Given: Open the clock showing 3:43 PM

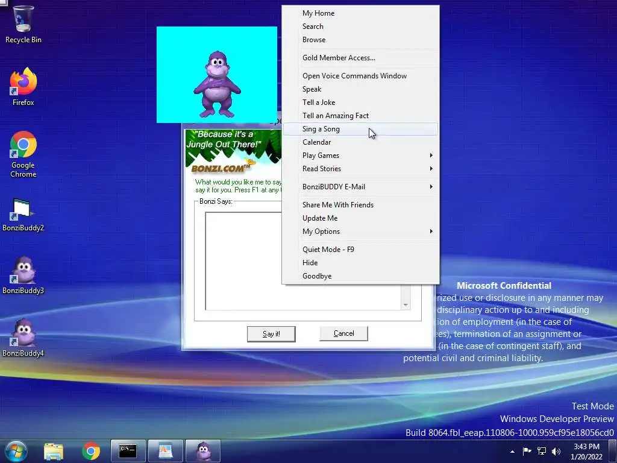Looking at the screenshot, I should pos(586,452).
